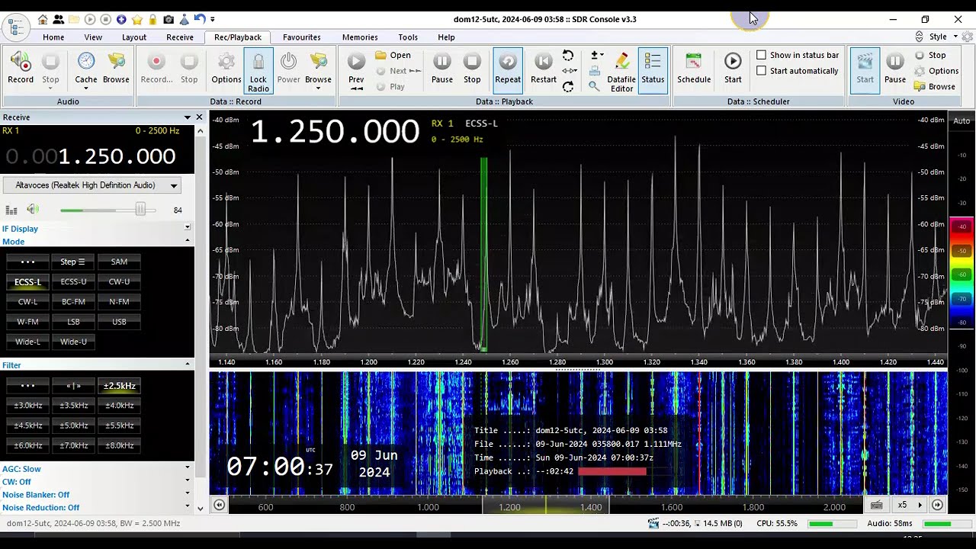Select ECSS-U mode
Viewport: 976px width, 549px height.
[x=73, y=282]
